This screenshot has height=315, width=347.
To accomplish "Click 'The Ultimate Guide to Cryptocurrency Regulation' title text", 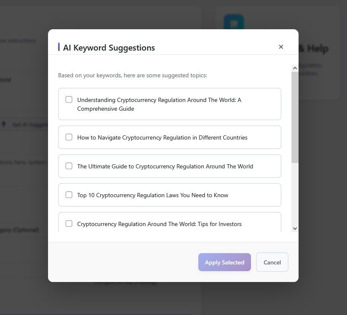I will pos(165,166).
